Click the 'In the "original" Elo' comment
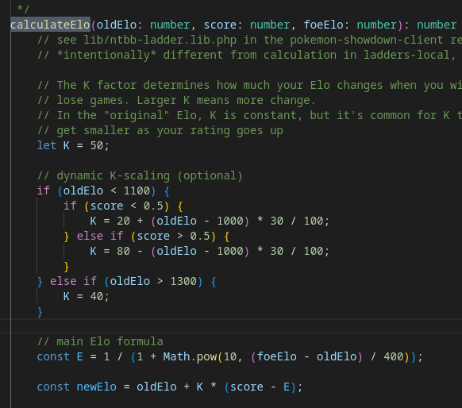This screenshot has width=462, height=408. coord(249,115)
